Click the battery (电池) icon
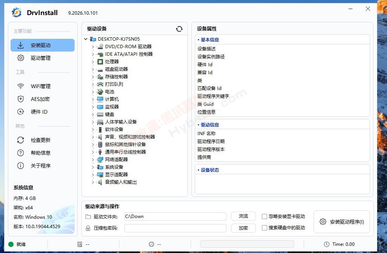Image resolution: width=387 pixels, height=253 pixels. (100, 92)
